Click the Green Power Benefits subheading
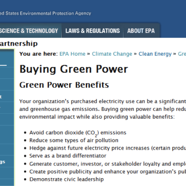Screen dimensions: 186x186 point(64,85)
